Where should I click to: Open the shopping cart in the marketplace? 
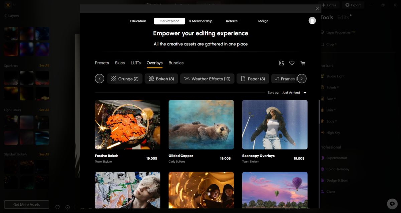pyautogui.click(x=303, y=63)
